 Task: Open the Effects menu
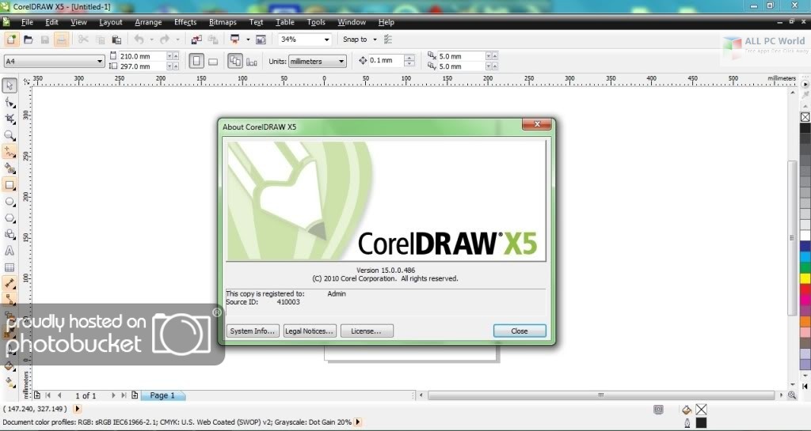(185, 22)
